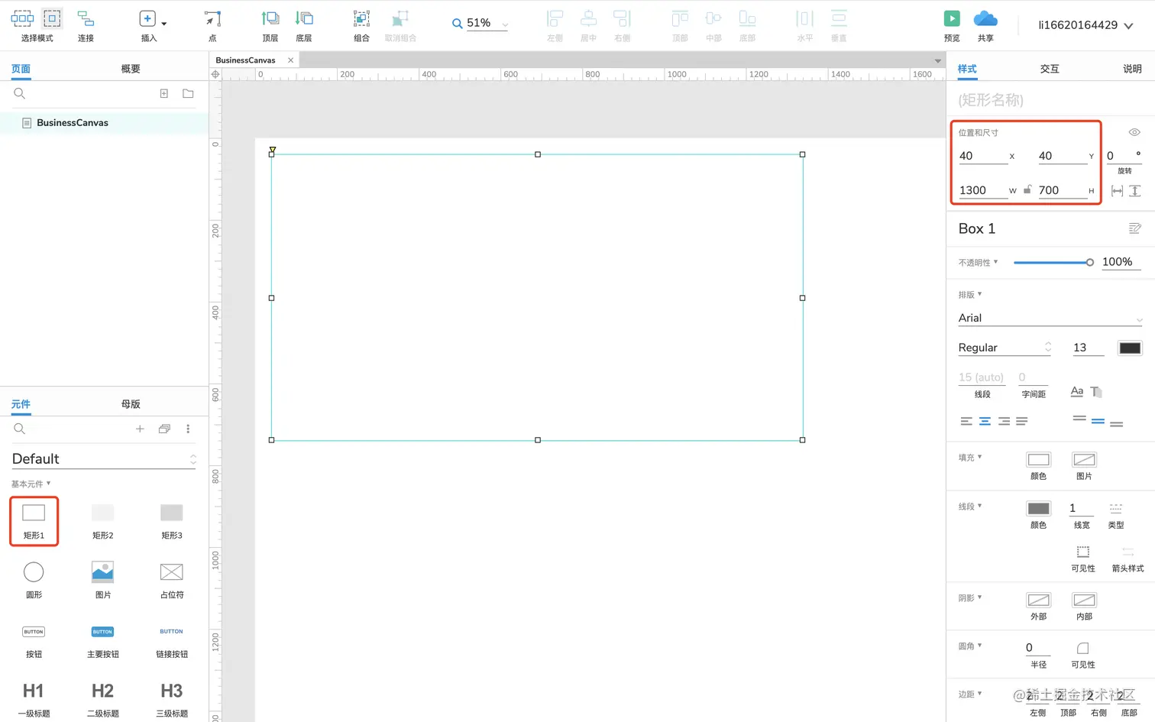Toggle the aspect ratio lock
The width and height of the screenshot is (1155, 722).
point(1027,189)
